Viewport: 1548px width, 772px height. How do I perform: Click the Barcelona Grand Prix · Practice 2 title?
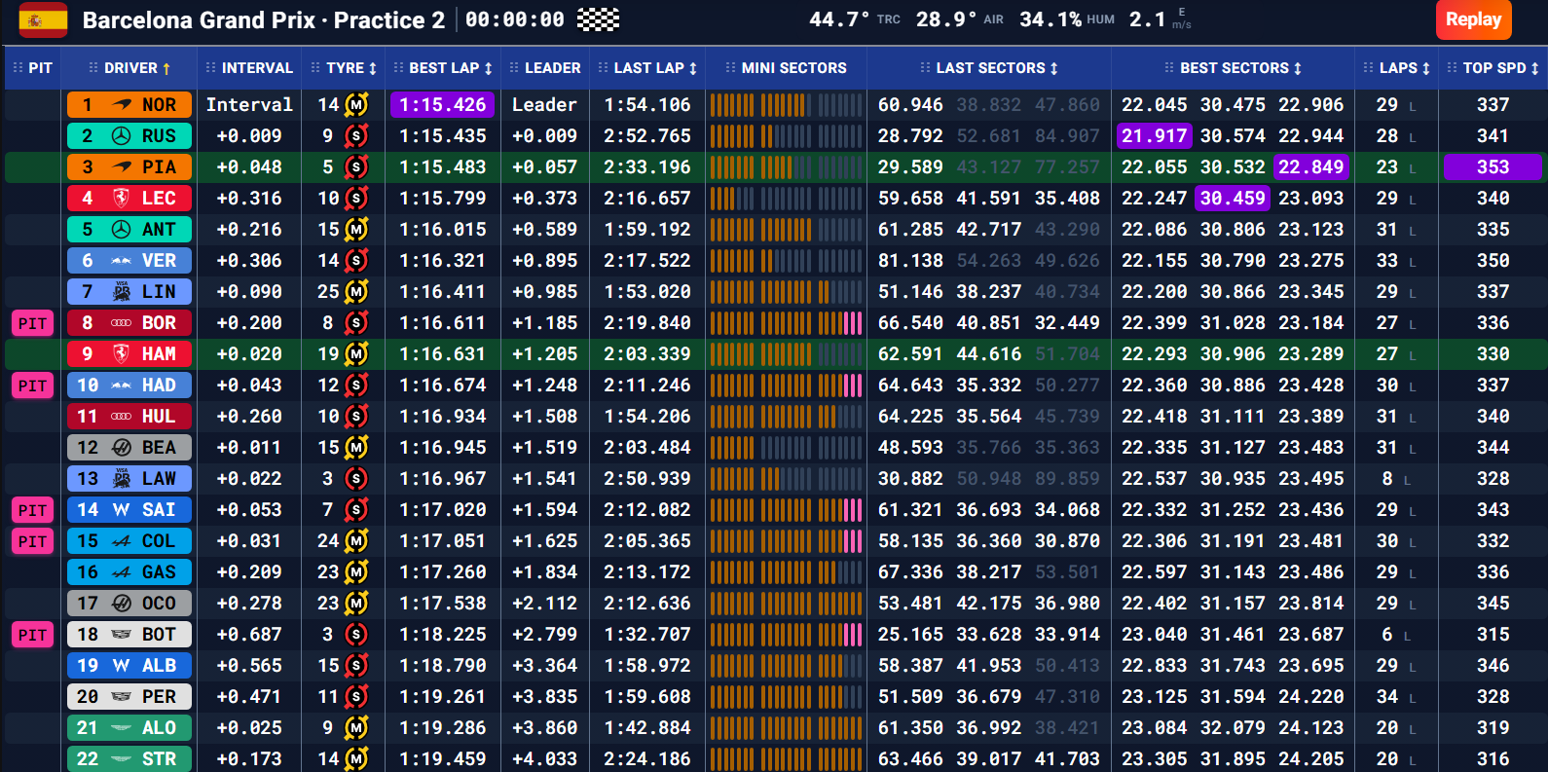[264, 19]
